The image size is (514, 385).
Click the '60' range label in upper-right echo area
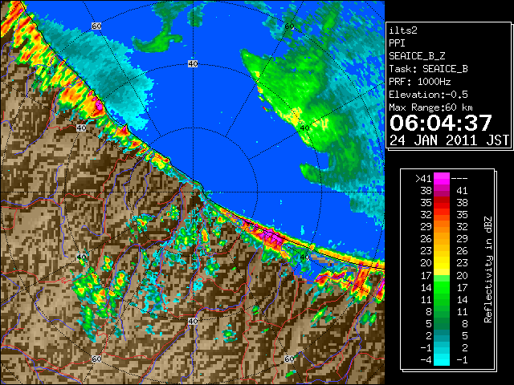pos(289,26)
